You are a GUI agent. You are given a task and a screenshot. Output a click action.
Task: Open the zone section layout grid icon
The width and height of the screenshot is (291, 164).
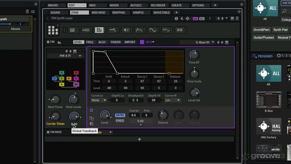pos(53,30)
